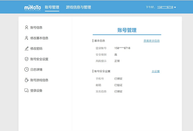
Task: Open the 游戏信息与管理 top tab
Action: pos(78,7)
